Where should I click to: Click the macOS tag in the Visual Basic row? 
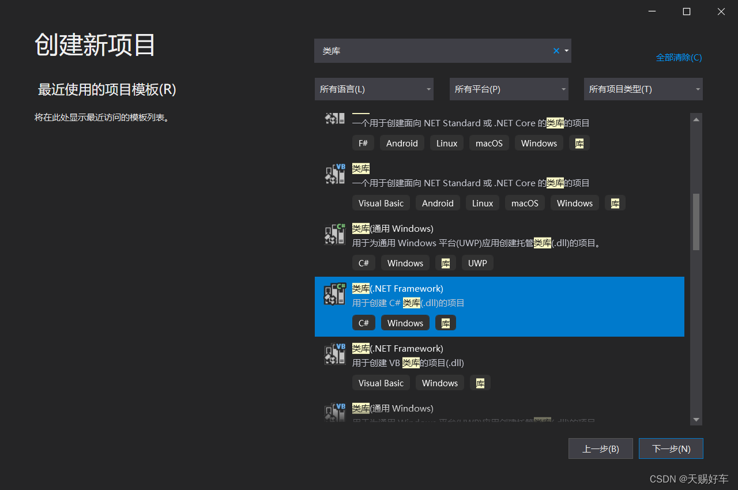[x=525, y=203]
